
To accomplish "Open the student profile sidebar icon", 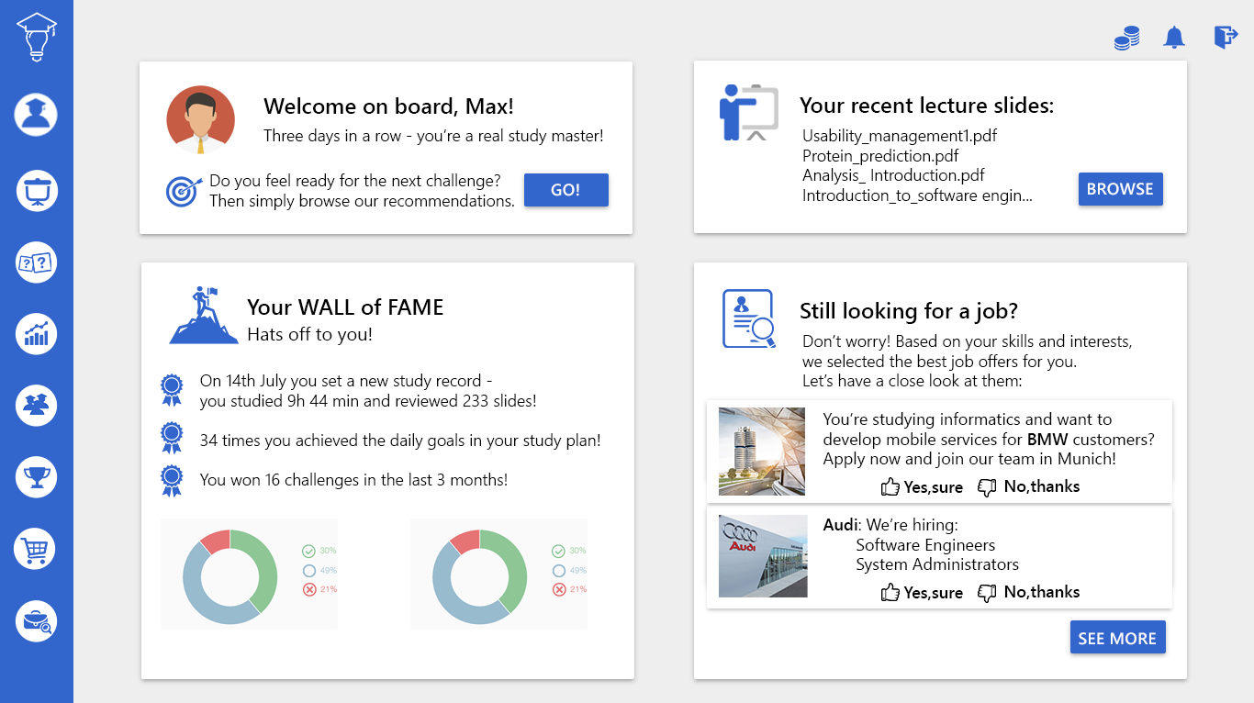I will click(36, 115).
